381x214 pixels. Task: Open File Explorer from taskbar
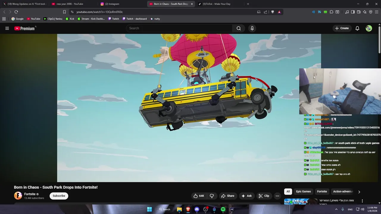pyautogui.click(x=179, y=209)
